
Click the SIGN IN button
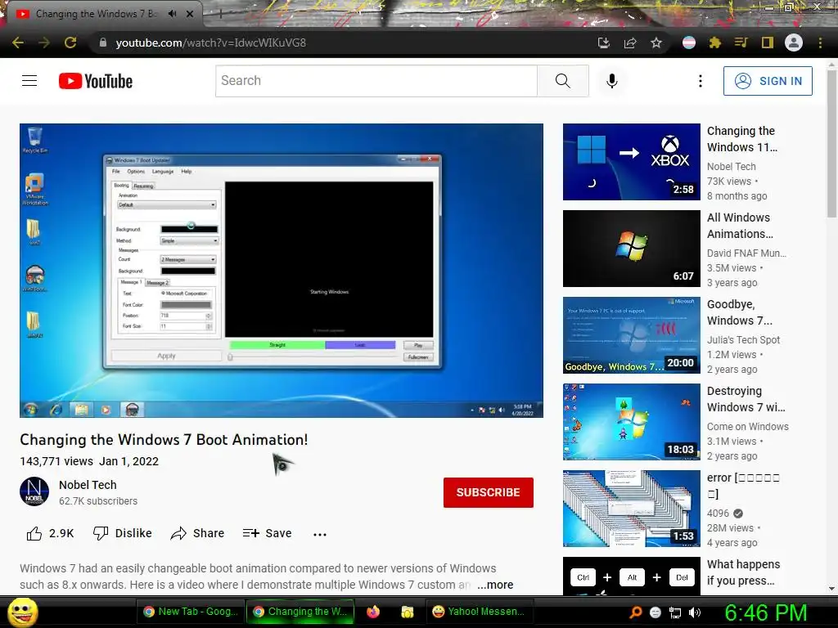point(768,81)
